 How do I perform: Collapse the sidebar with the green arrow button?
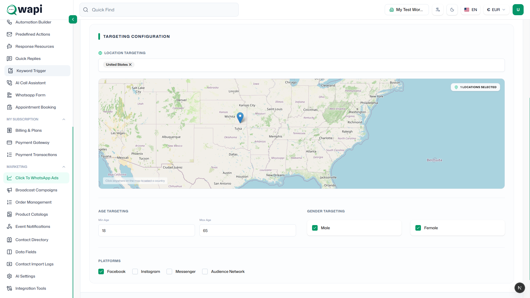coord(73,19)
